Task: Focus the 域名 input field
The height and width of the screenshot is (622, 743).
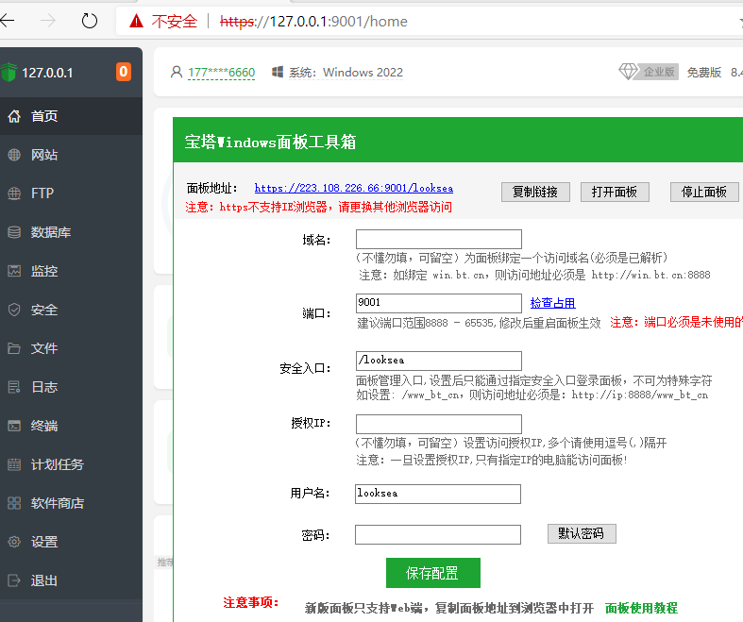Action: click(x=438, y=240)
